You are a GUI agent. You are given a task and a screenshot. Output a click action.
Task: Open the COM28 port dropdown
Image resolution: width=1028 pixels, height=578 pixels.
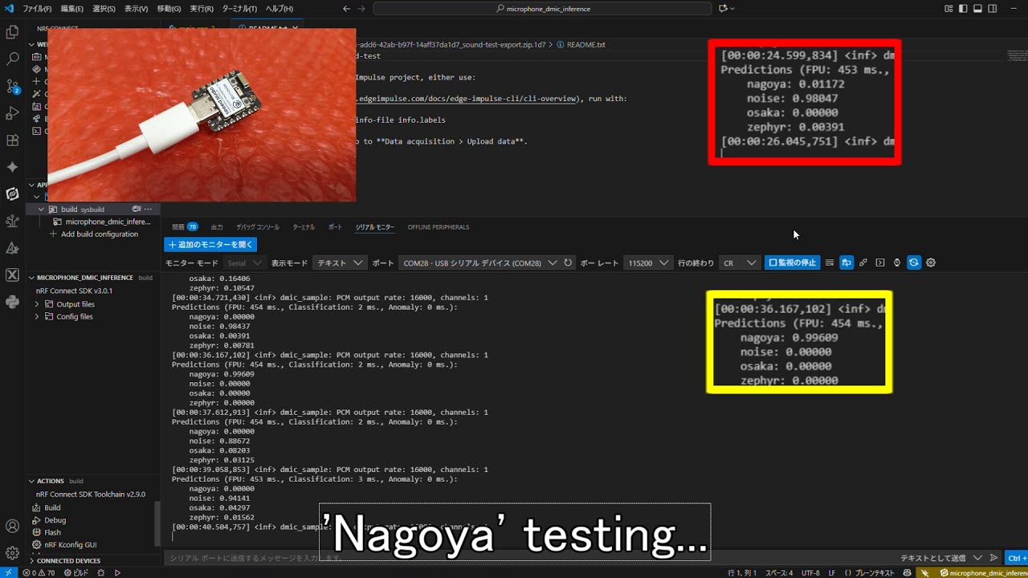[479, 263]
